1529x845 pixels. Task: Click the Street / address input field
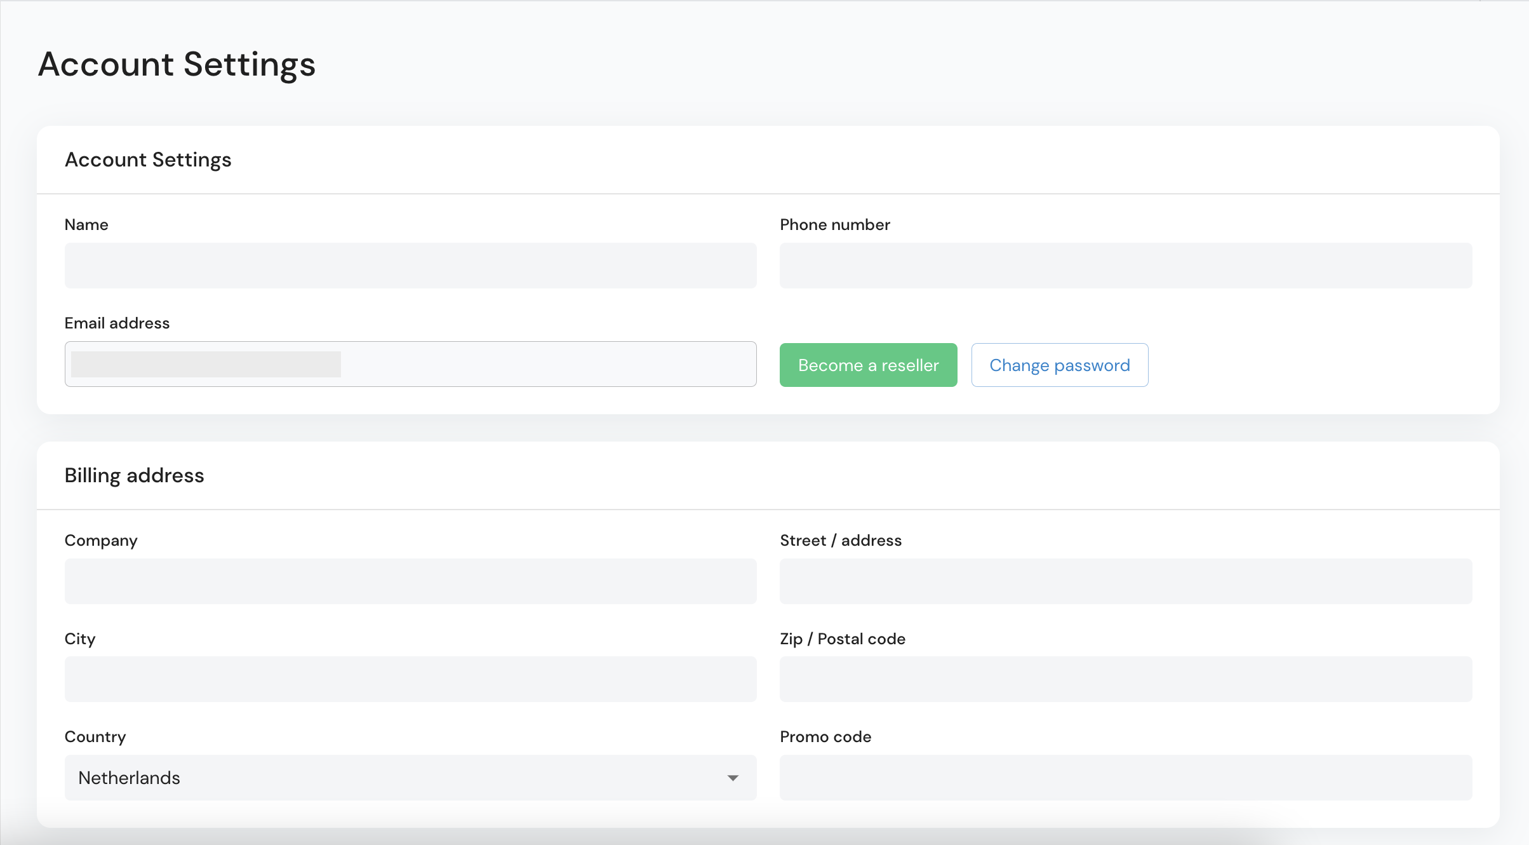[x=1126, y=581]
